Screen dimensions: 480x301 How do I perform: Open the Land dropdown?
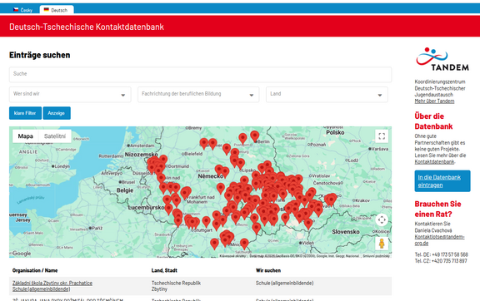coord(327,95)
